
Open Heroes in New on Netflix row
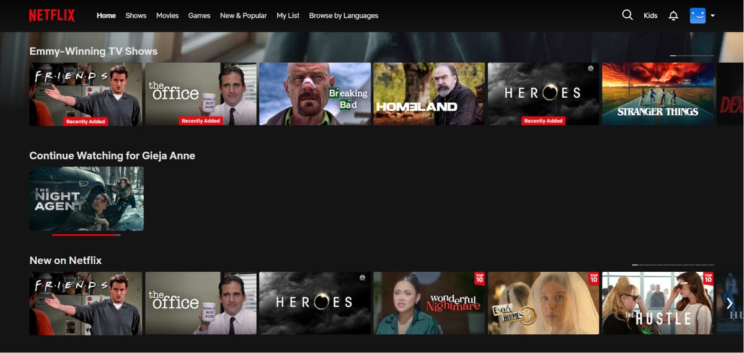pos(315,303)
